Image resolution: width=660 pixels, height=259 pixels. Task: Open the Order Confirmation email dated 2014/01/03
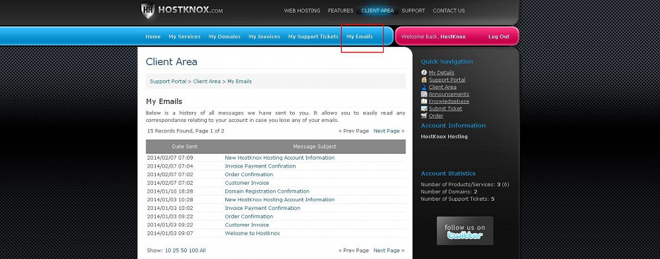click(248, 217)
